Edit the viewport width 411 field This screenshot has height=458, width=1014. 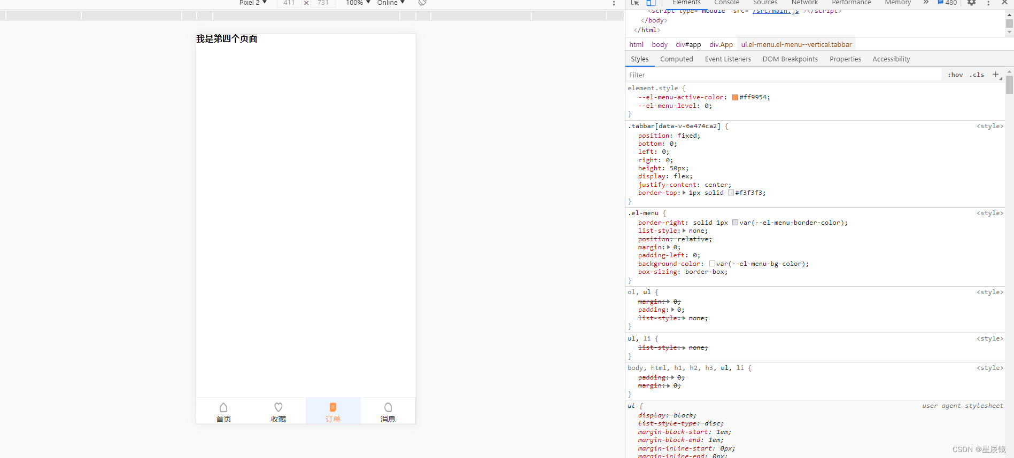tap(289, 3)
